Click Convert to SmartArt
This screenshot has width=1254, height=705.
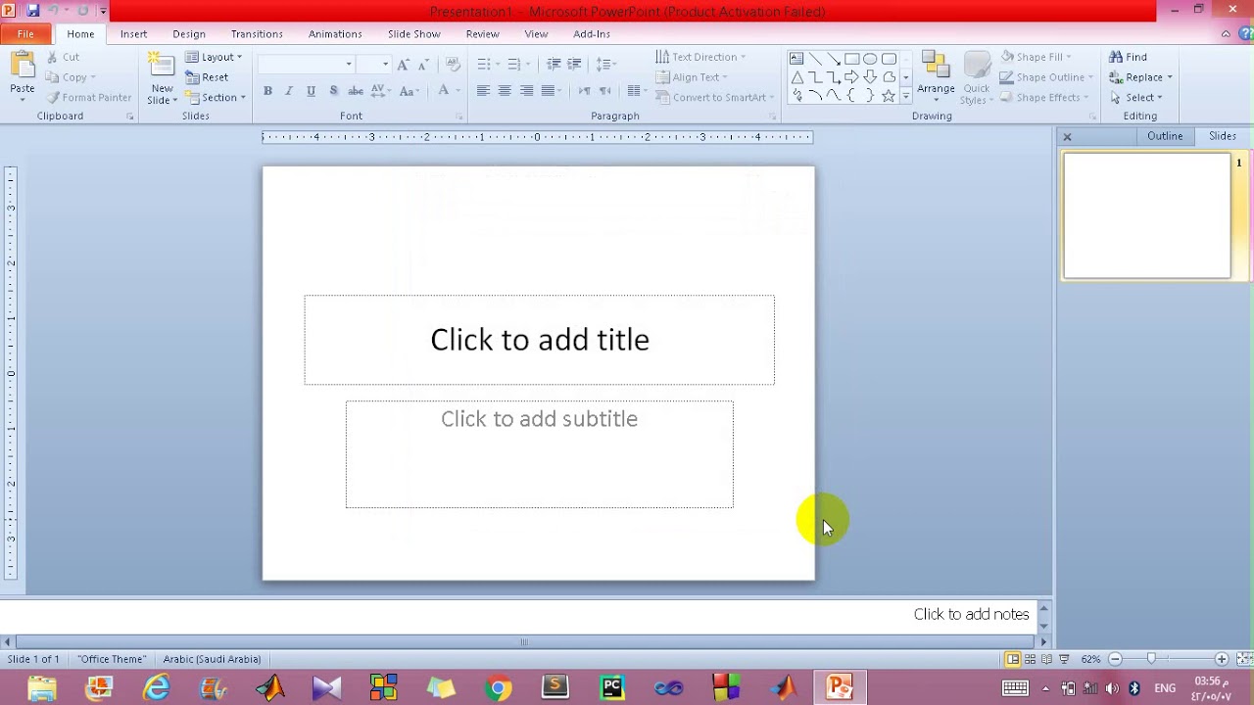pos(714,98)
